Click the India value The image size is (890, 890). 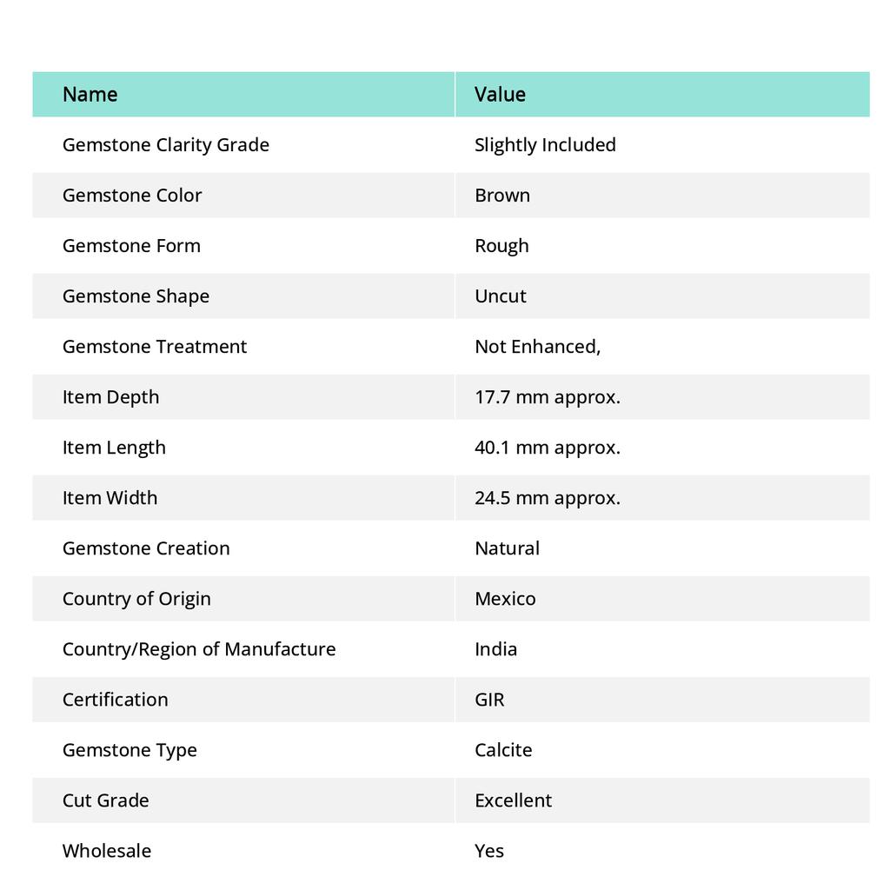[x=495, y=649]
